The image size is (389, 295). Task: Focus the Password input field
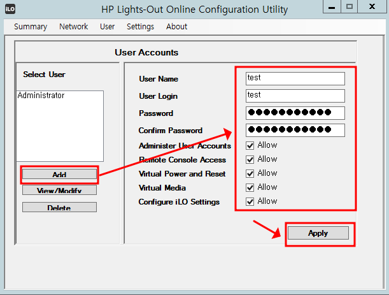[x=295, y=113]
